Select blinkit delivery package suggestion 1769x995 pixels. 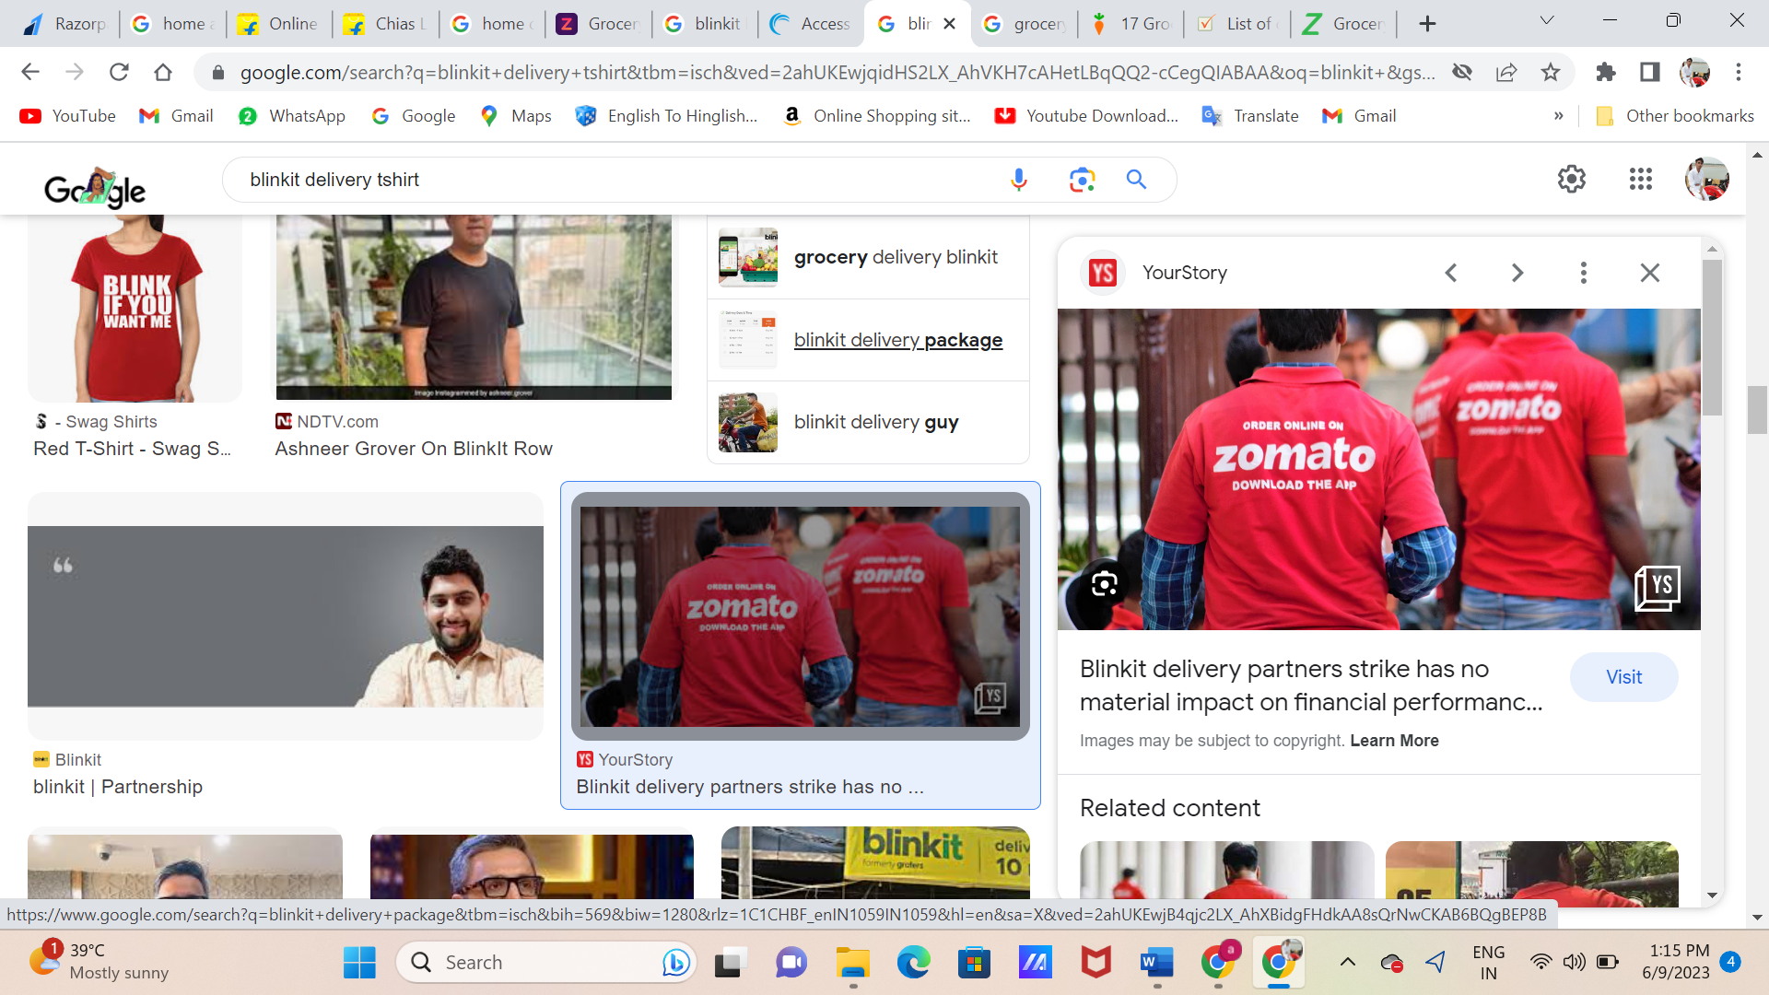click(868, 340)
